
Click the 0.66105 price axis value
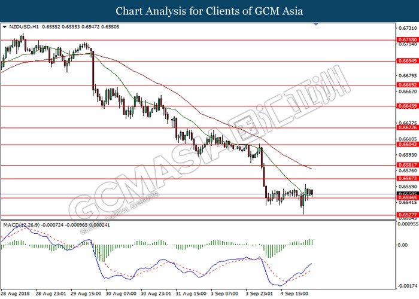408,139
